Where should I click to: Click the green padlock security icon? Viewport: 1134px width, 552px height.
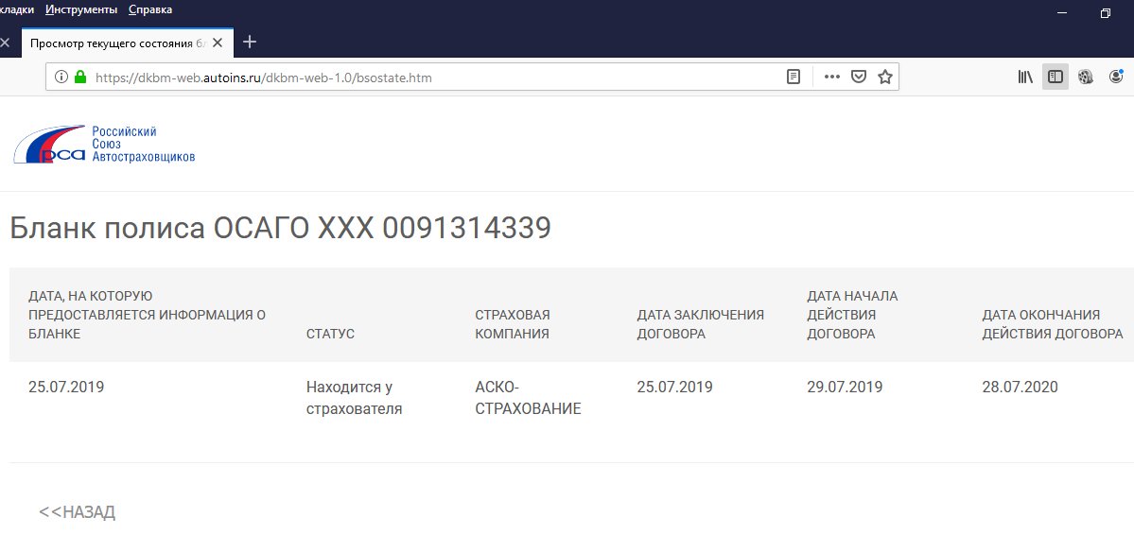(80, 77)
